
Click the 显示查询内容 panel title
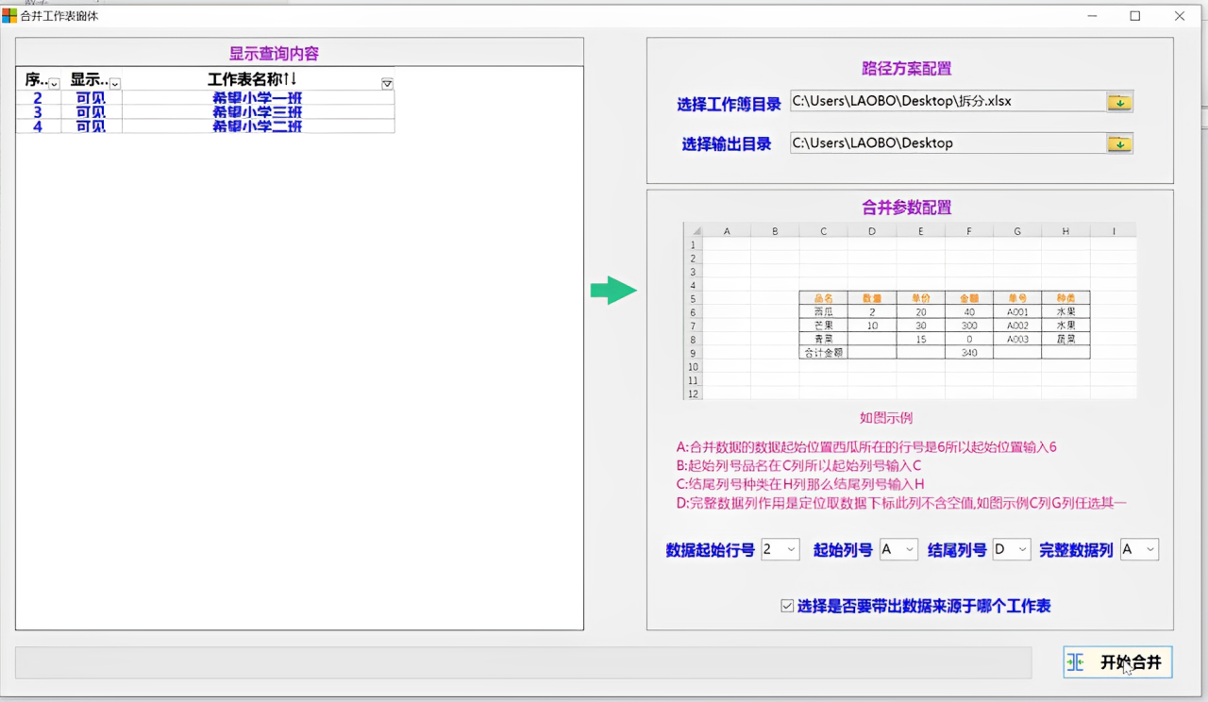point(274,54)
